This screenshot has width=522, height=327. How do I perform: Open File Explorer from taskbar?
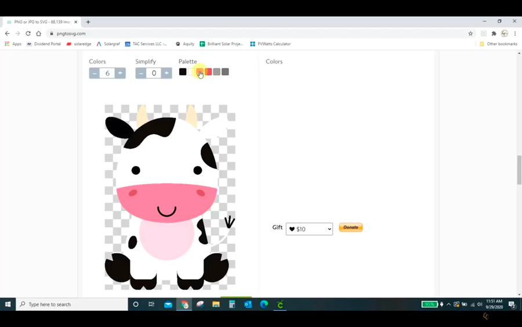pyautogui.click(x=216, y=304)
